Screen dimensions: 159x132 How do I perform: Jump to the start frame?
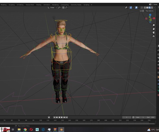coord(54,117)
